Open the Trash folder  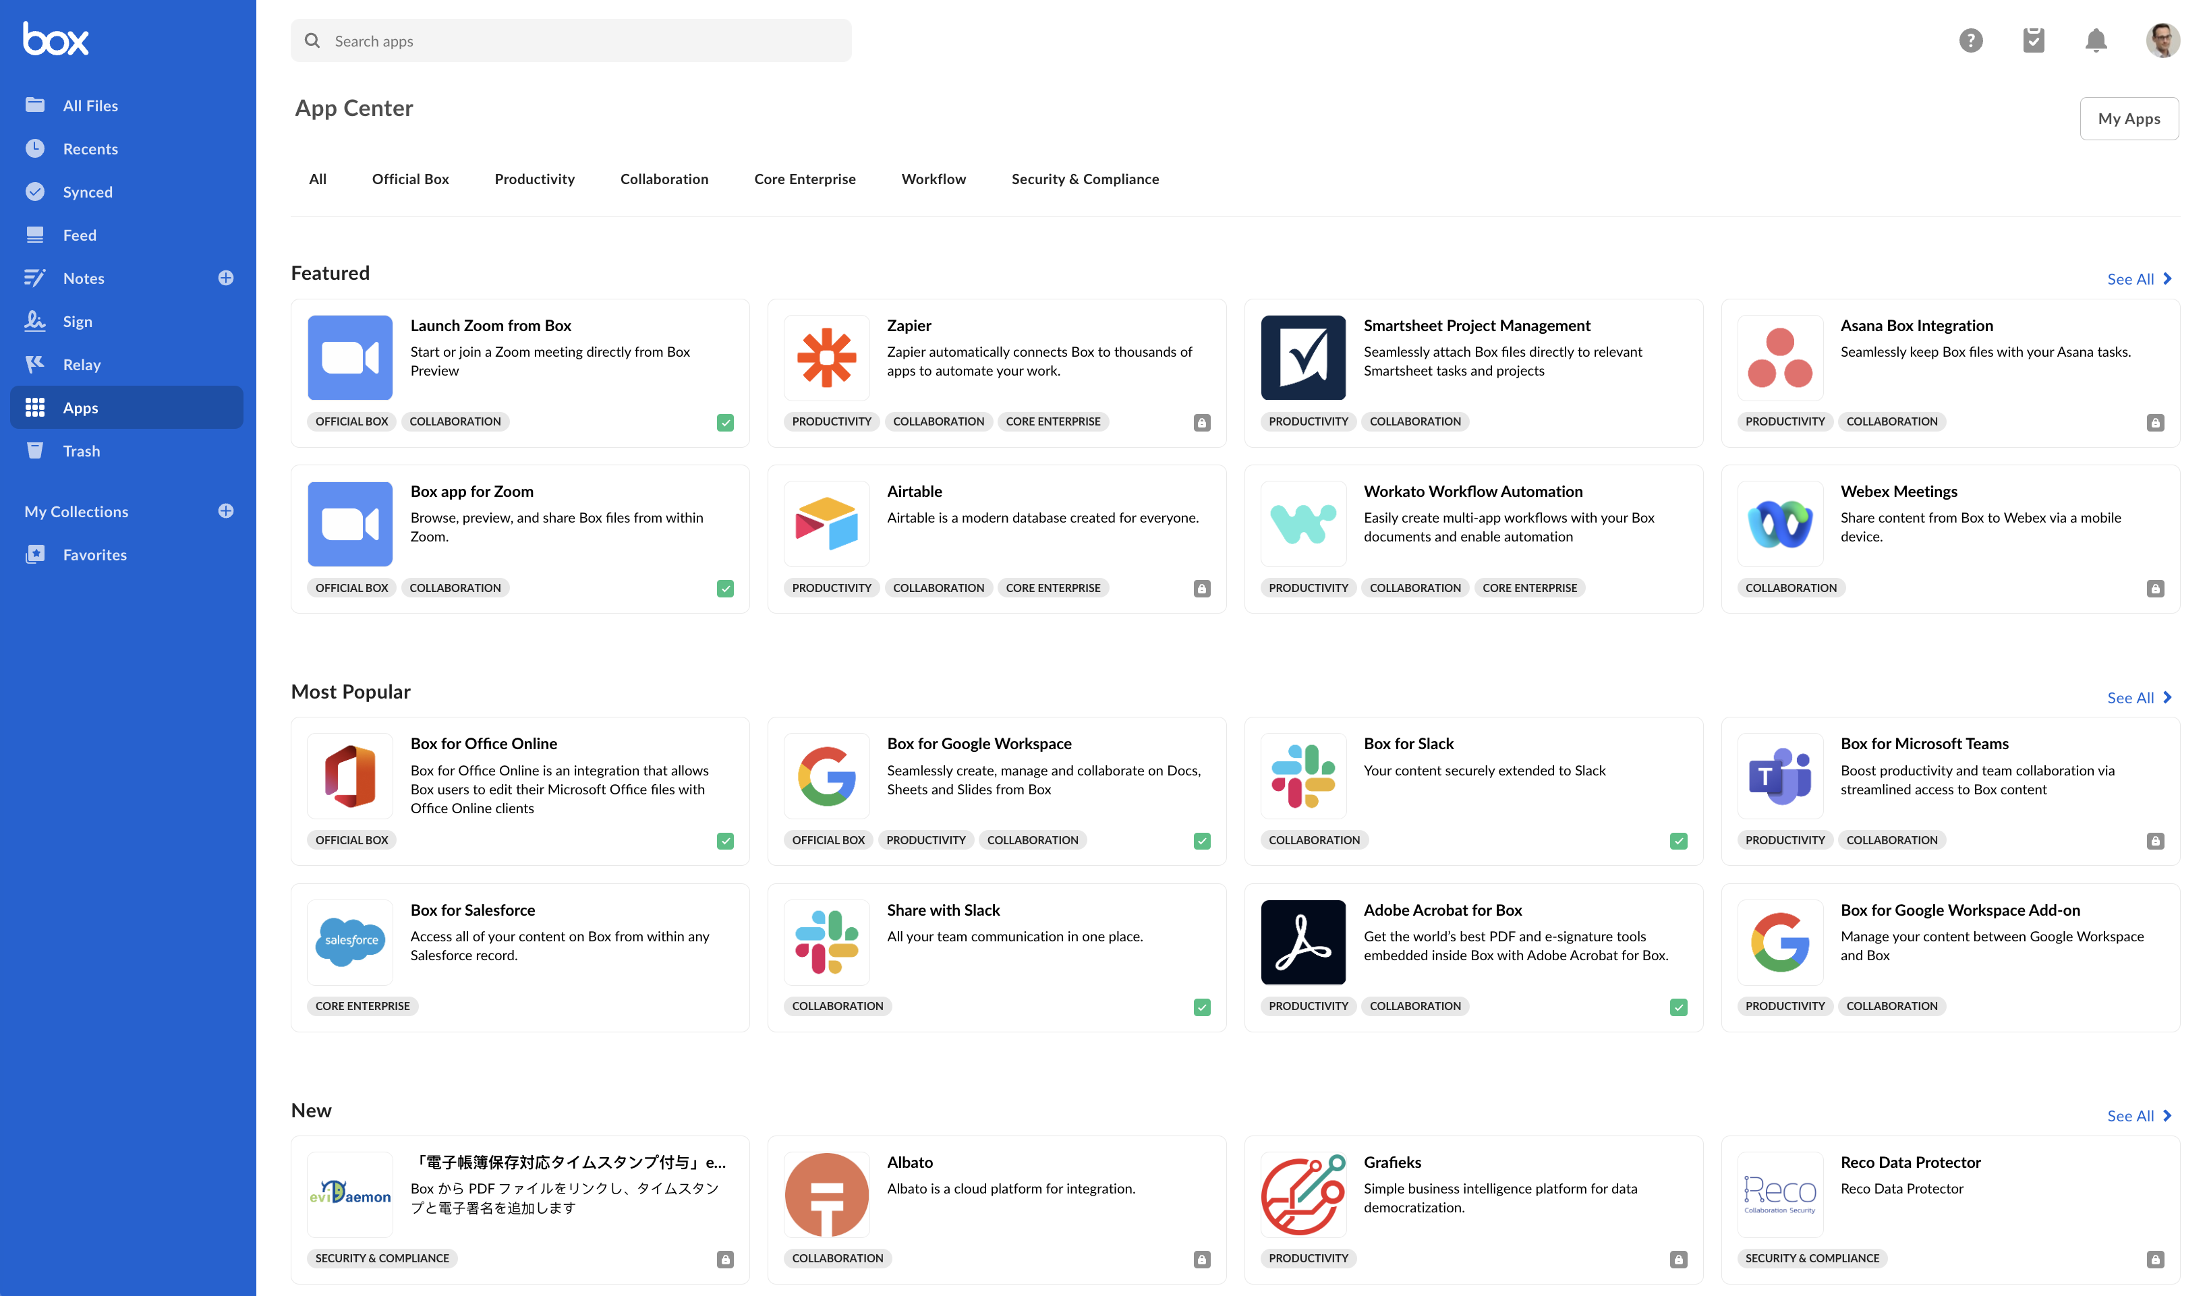[127, 450]
